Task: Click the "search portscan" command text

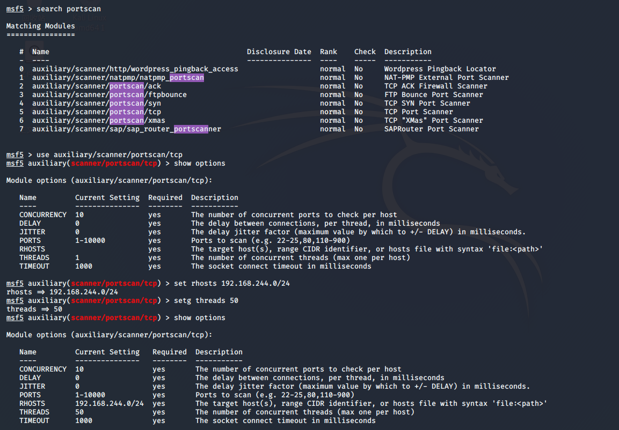Action: 69,9
